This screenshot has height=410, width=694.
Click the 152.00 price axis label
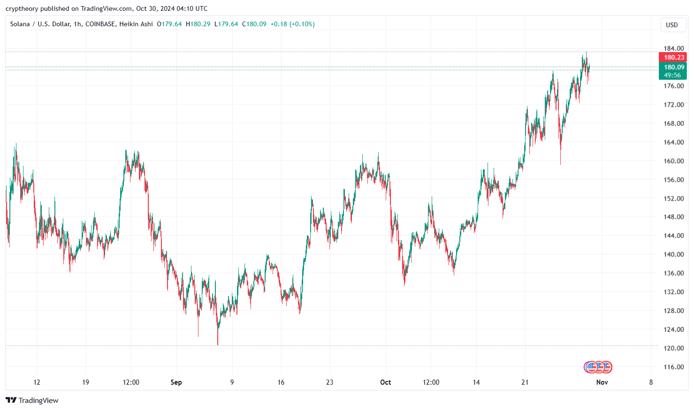click(x=673, y=198)
